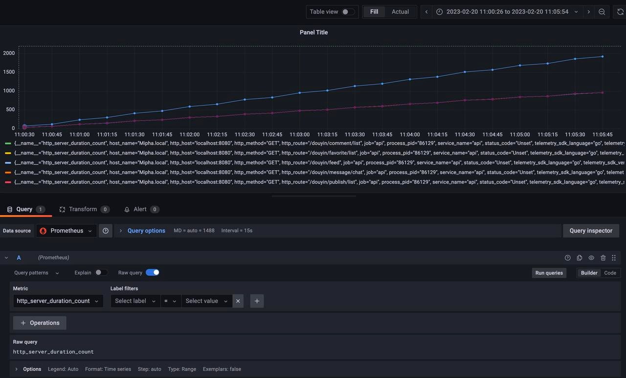The height and width of the screenshot is (378, 626).
Task: Open the Query inspector
Action: 591,231
